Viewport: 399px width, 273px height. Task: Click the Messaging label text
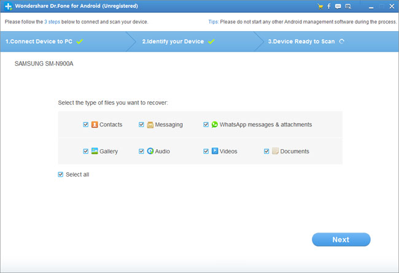click(169, 125)
